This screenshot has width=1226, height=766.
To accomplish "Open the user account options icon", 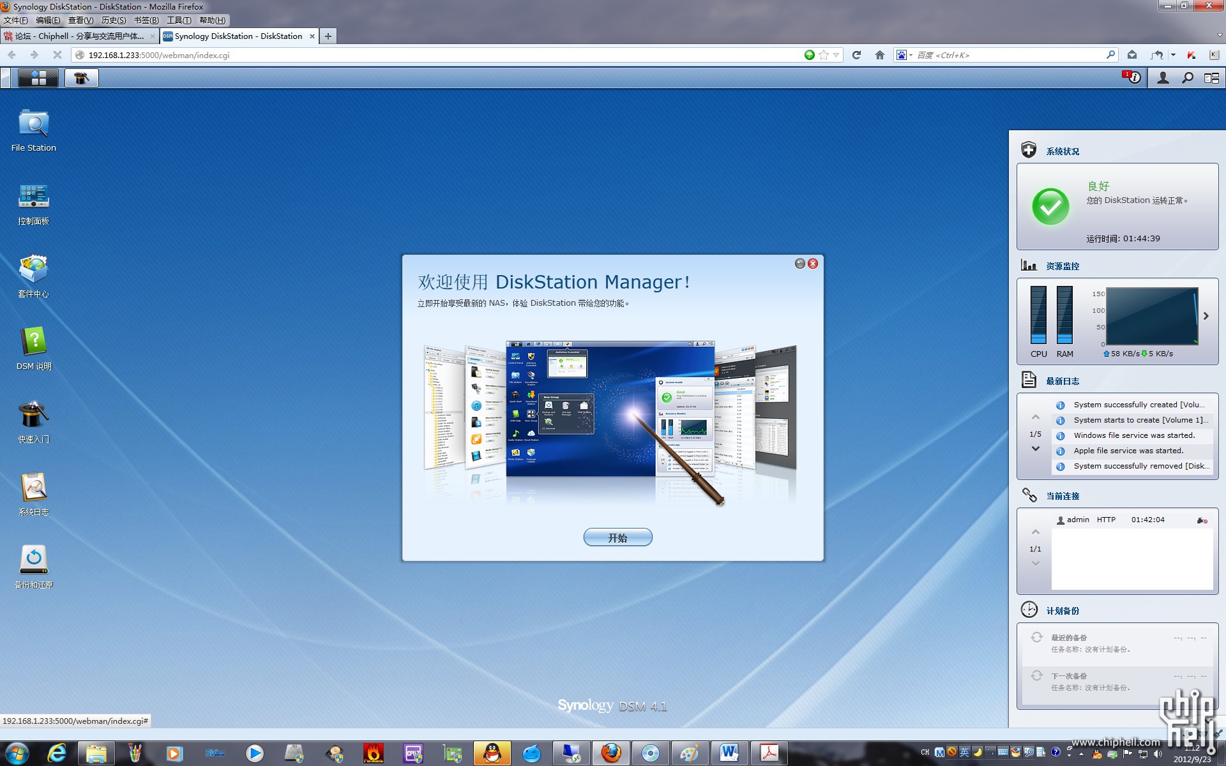I will click(x=1163, y=78).
